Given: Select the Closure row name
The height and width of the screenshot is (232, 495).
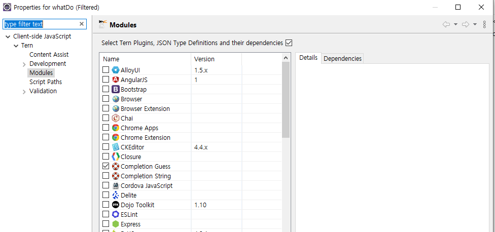Looking at the screenshot, I should [x=131, y=157].
